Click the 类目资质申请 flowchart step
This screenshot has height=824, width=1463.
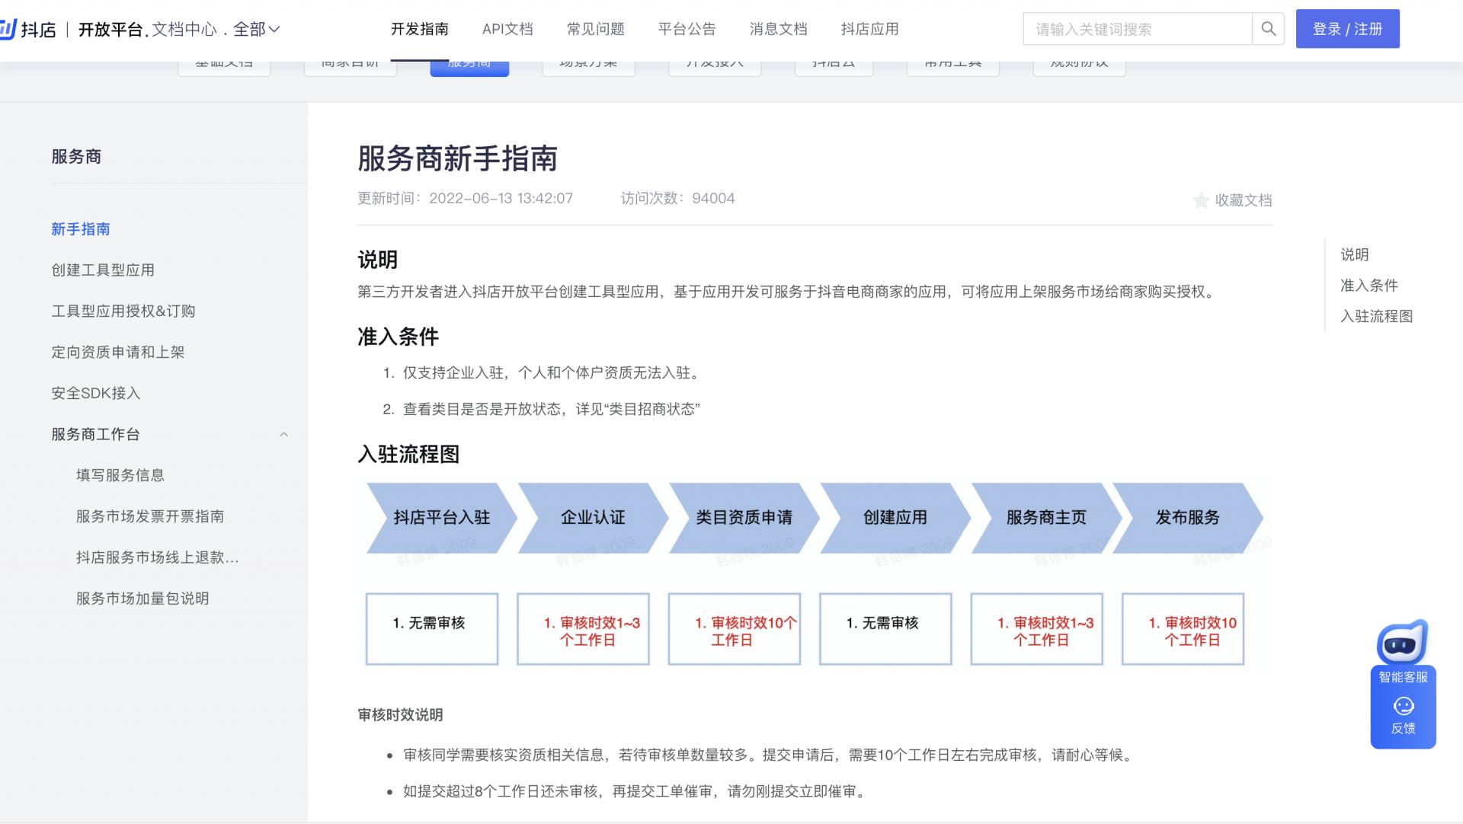click(x=744, y=518)
